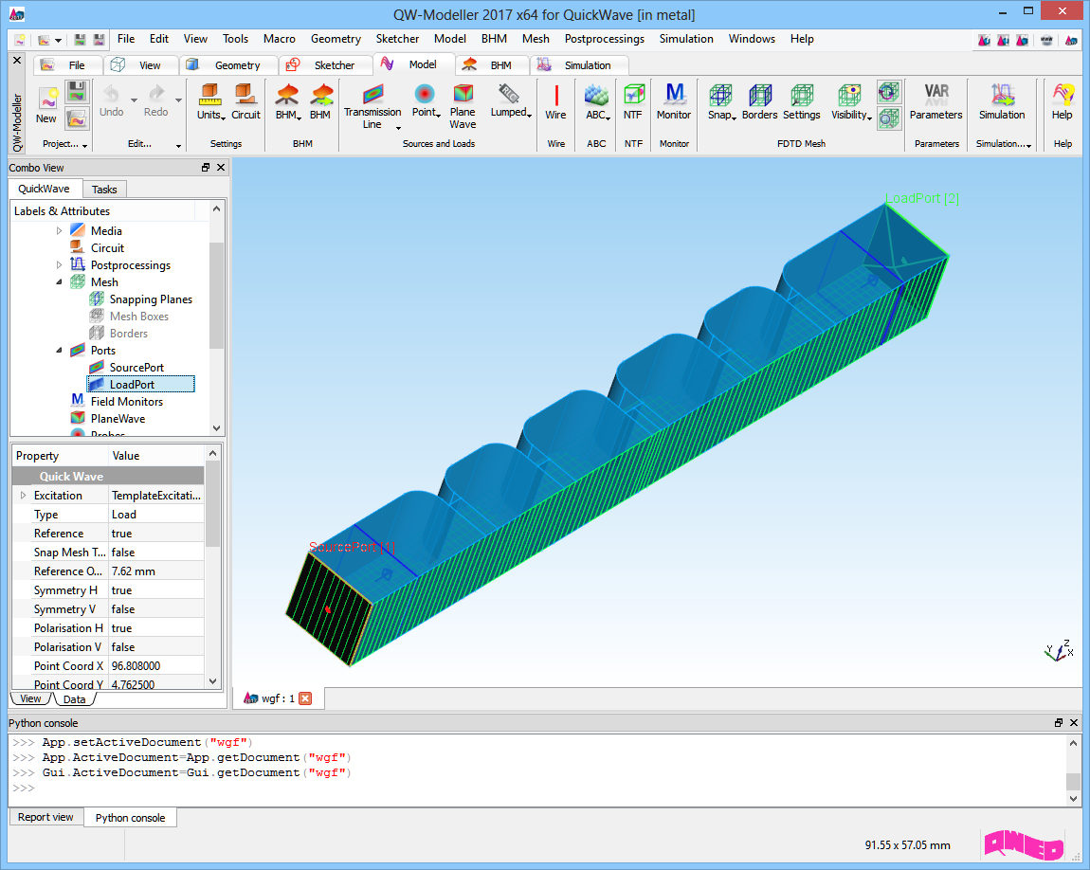The width and height of the screenshot is (1090, 870).
Task: Open the Geometry menu
Action: 336,39
